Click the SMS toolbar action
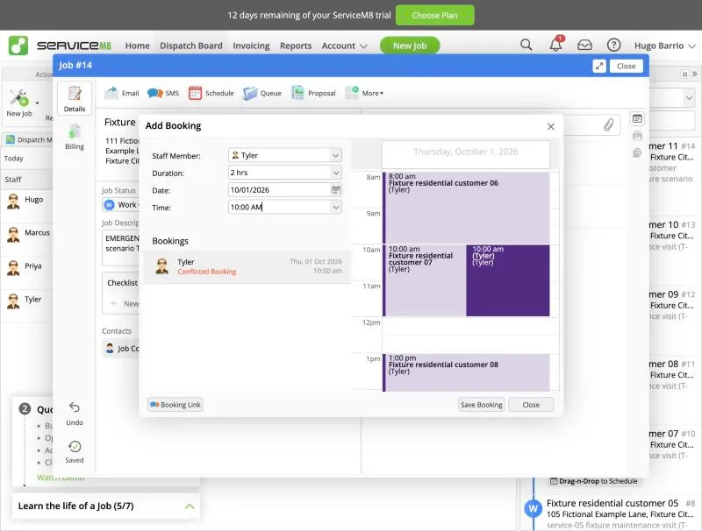The width and height of the screenshot is (702, 531). pyautogui.click(x=163, y=93)
